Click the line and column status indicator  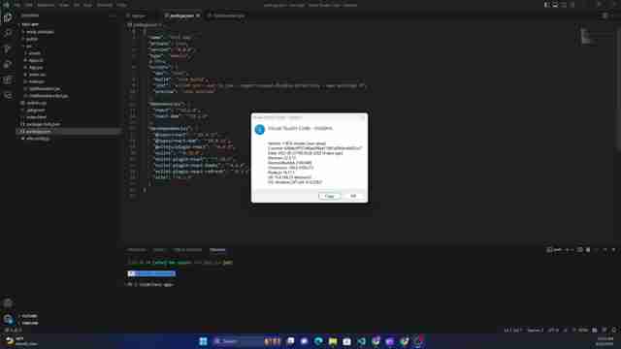(x=513, y=330)
